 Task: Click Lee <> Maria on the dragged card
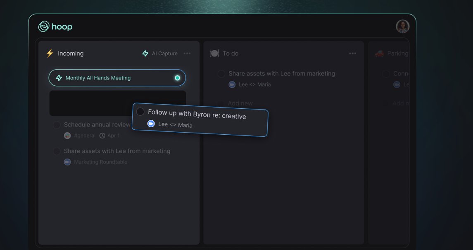click(x=175, y=124)
